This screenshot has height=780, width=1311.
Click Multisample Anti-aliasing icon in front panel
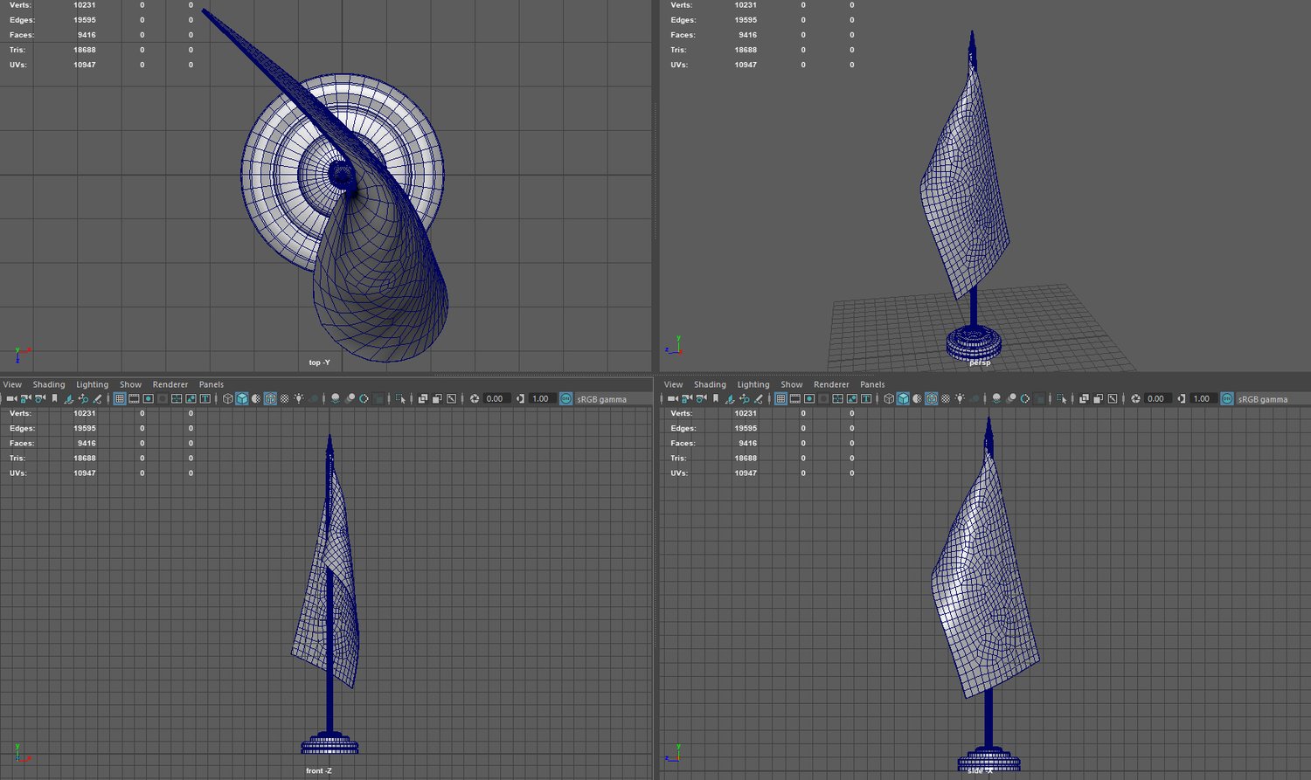tap(364, 399)
